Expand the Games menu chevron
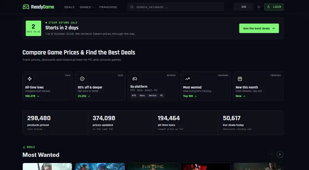 pyautogui.click(x=93, y=7)
